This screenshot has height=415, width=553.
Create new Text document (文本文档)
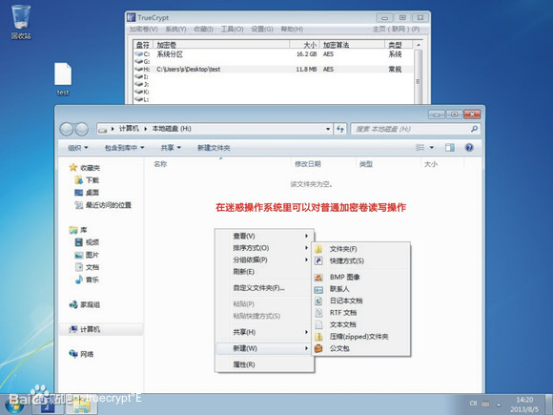pos(361,324)
